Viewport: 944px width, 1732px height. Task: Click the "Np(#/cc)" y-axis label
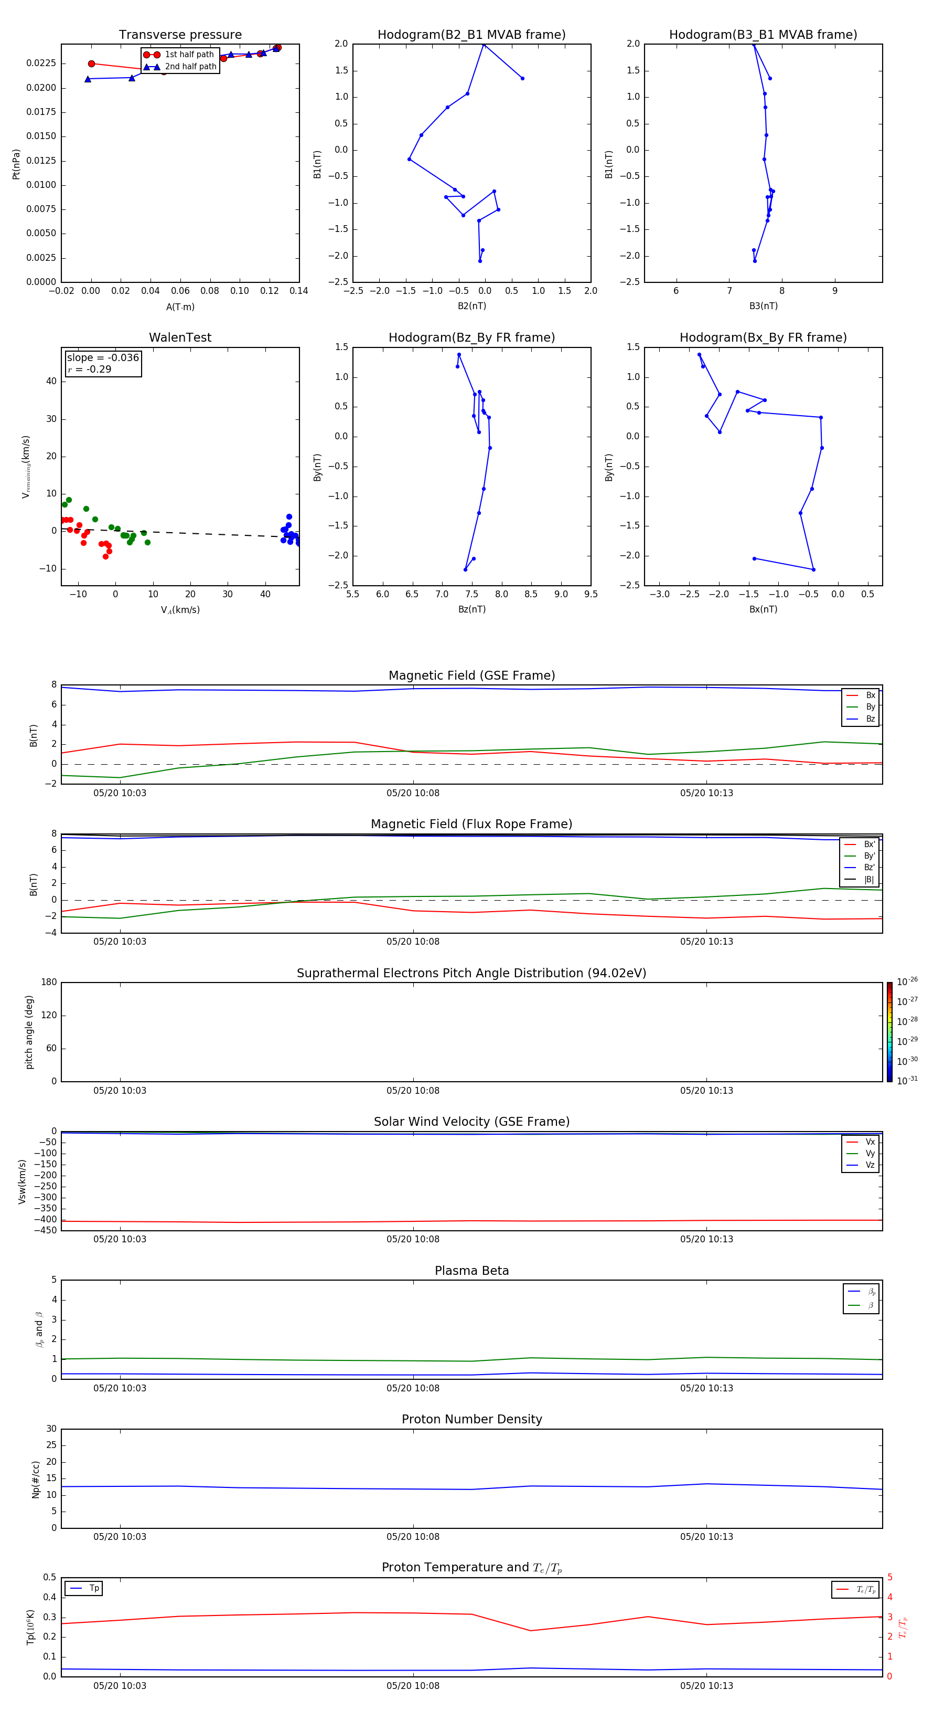point(36,1478)
